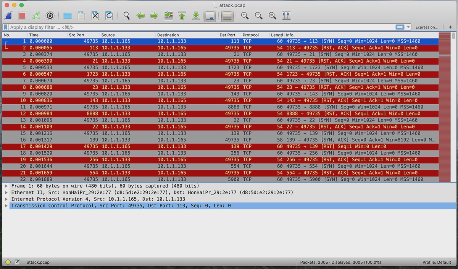Viewport: 458px width, 269px height.
Task: Open capture file properties status icon
Action: (17, 262)
